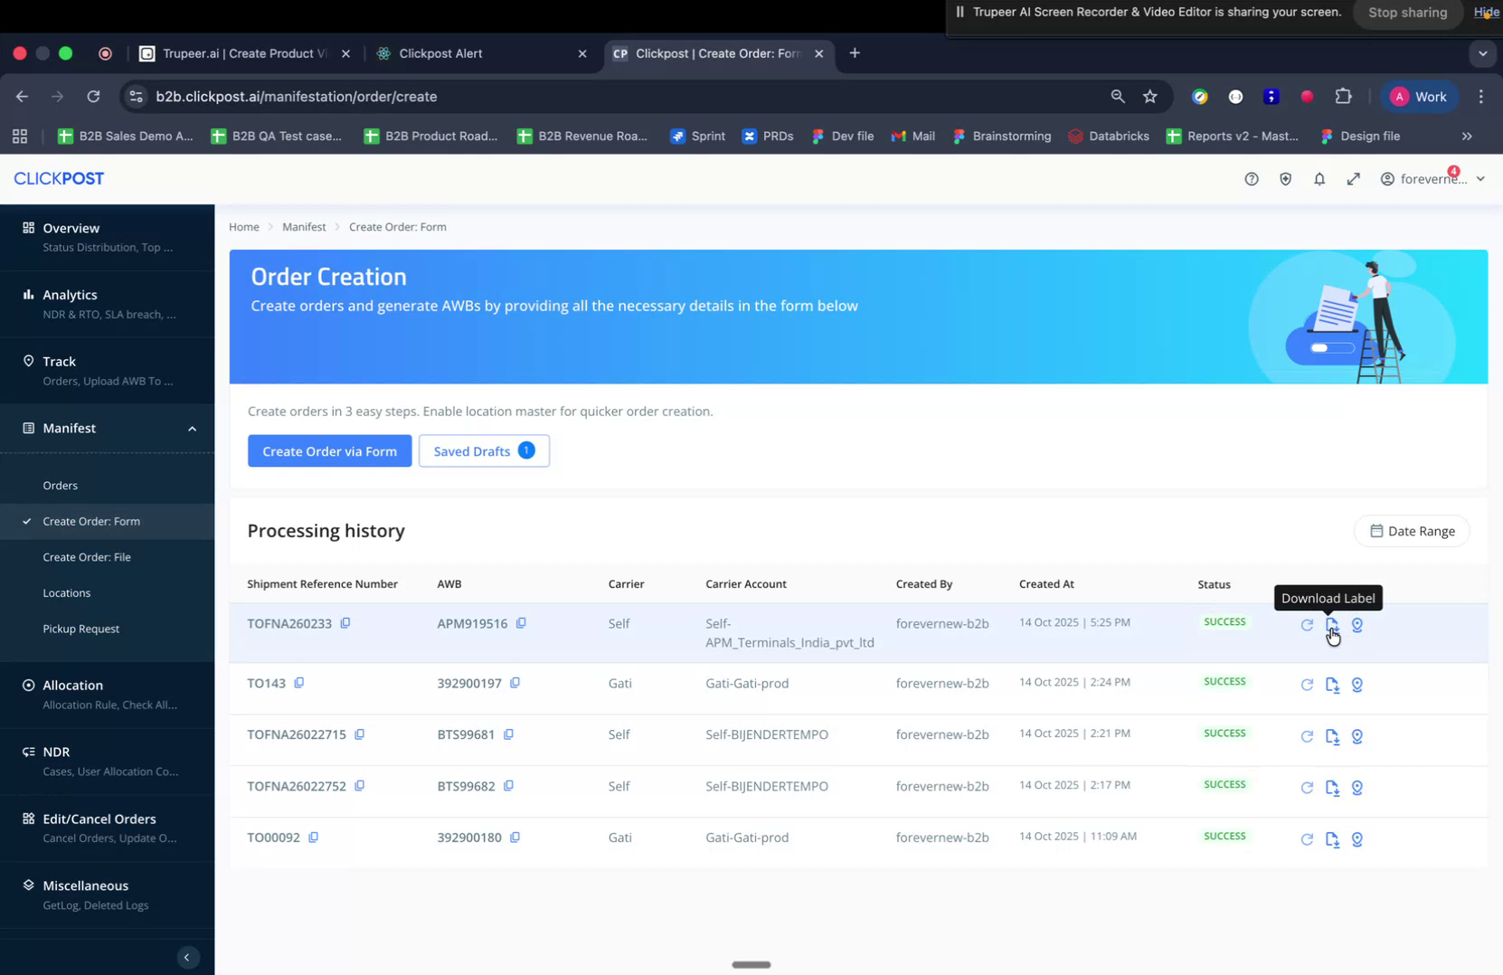This screenshot has width=1503, height=975.
Task: Open the shield security icon in the header
Action: pos(1285,179)
